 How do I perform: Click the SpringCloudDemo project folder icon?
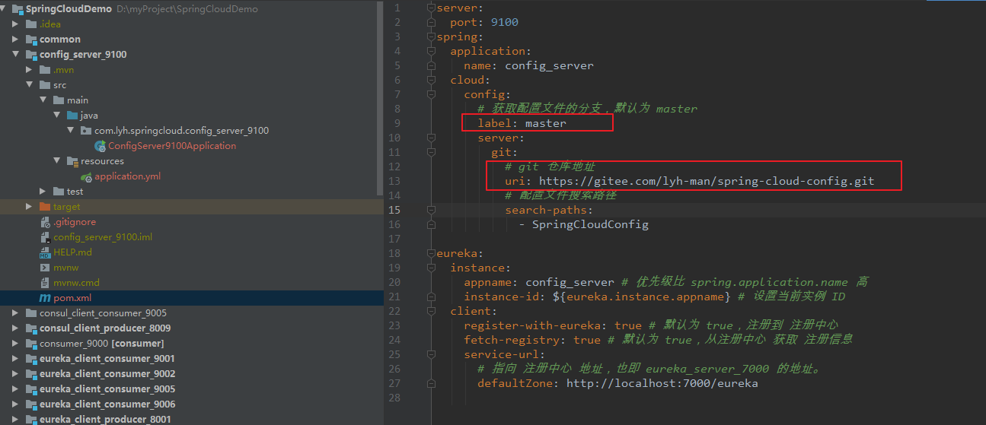(x=18, y=9)
